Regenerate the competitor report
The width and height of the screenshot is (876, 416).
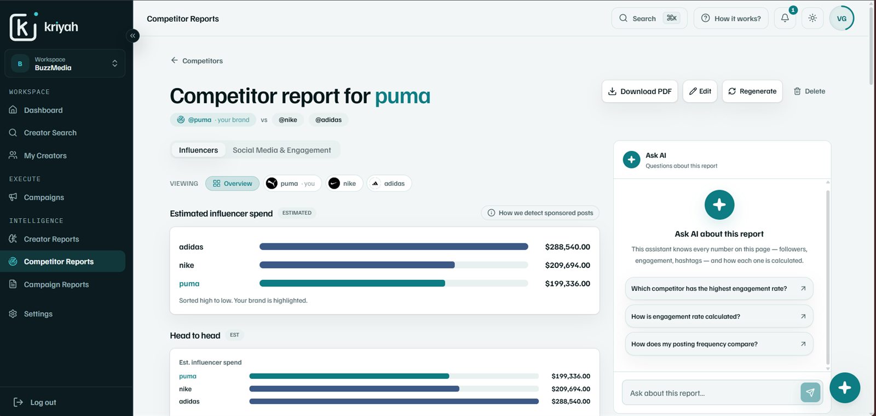(x=752, y=91)
